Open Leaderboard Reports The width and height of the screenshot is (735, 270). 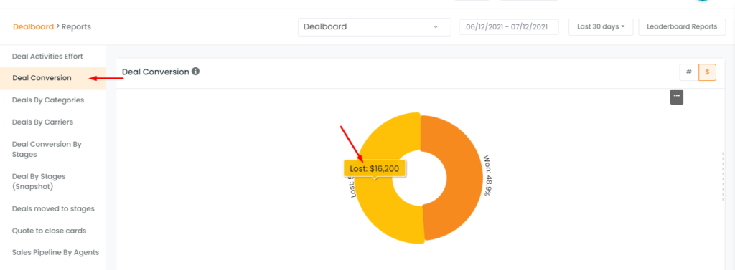tap(682, 26)
